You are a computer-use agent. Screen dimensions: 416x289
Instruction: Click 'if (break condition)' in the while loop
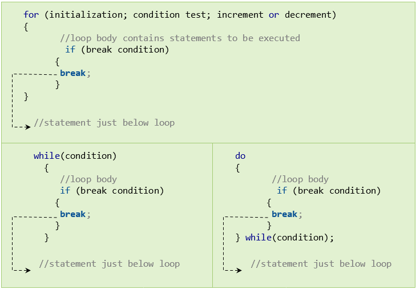(x=112, y=191)
